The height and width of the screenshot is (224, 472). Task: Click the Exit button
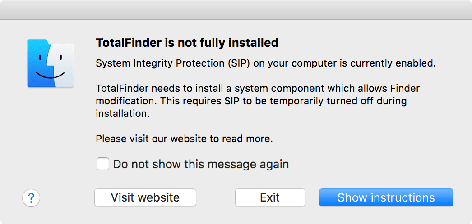click(270, 197)
